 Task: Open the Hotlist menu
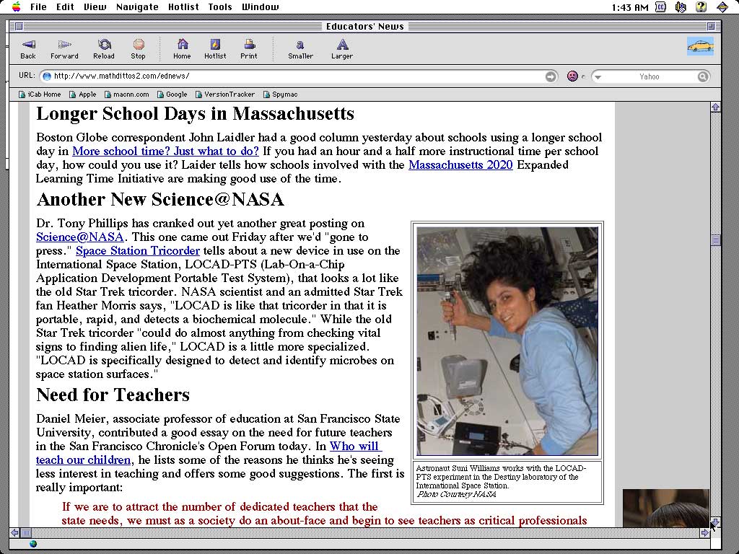(x=183, y=6)
